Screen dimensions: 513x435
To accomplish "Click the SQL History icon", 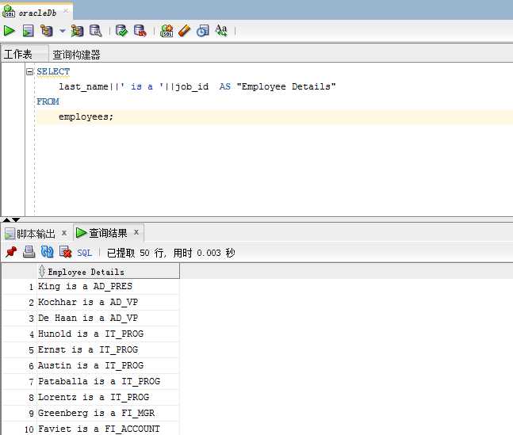I will click(x=202, y=31).
